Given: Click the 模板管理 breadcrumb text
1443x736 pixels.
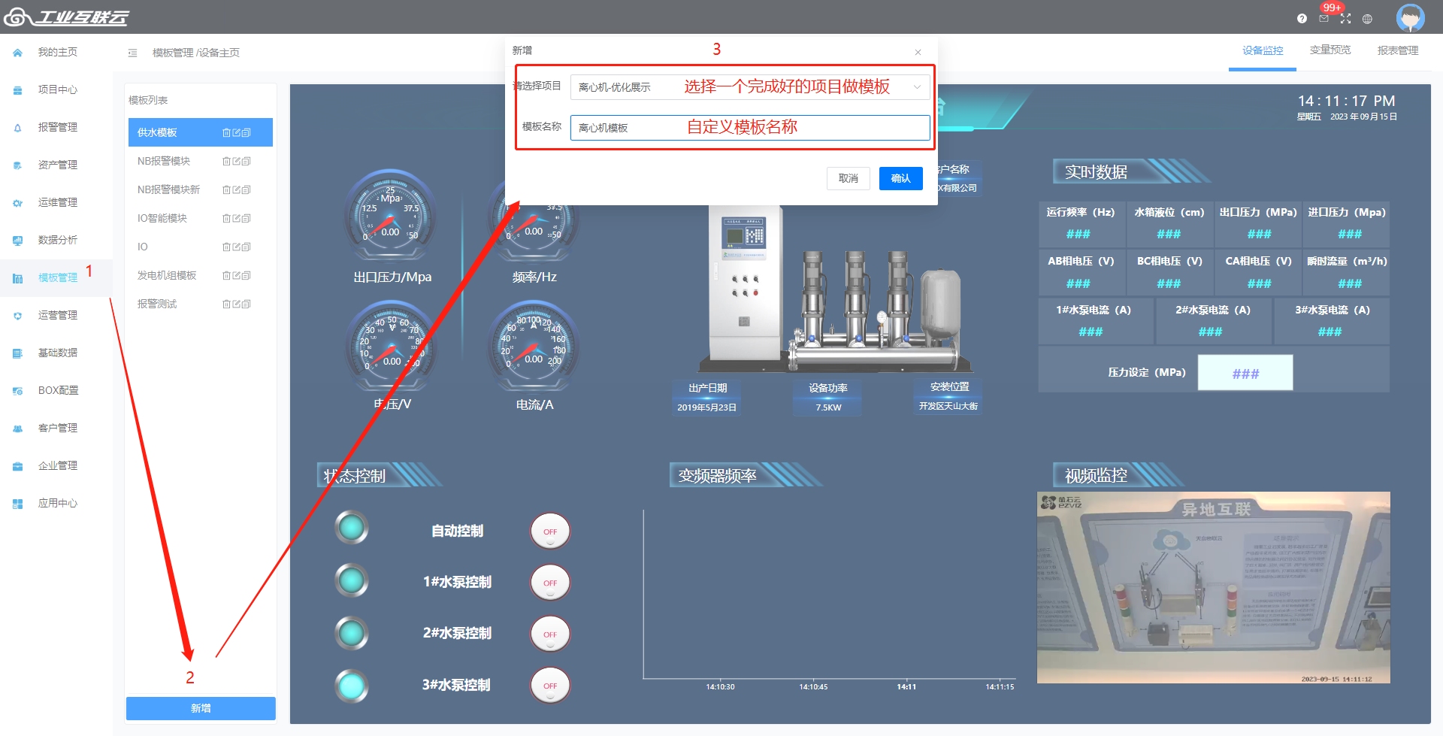Looking at the screenshot, I should [x=173, y=53].
